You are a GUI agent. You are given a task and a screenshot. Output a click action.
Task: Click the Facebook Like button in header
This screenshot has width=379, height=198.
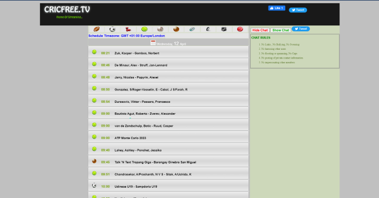coord(277,8)
